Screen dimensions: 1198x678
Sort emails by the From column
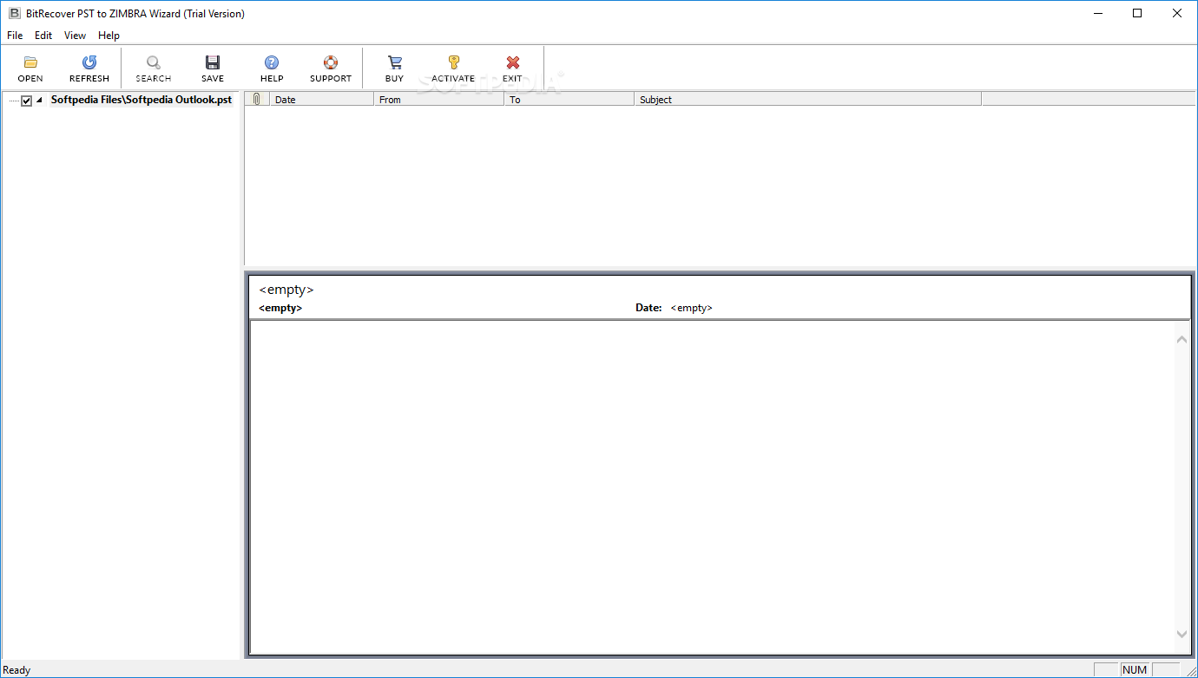(438, 99)
